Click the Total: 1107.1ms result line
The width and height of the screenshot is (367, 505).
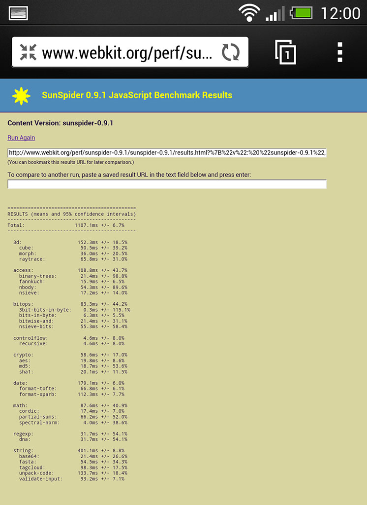[x=66, y=225]
